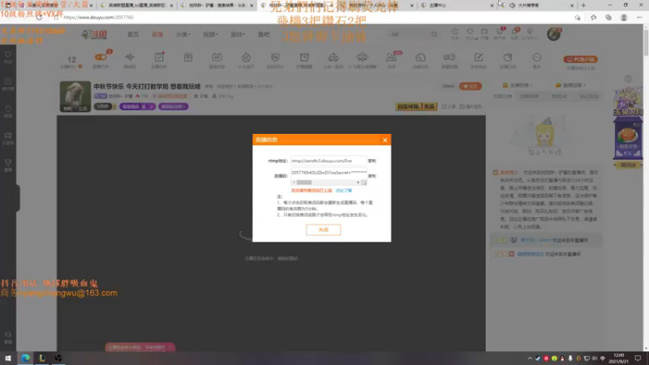Open the blue 点此了解 link in the dialog
The height and width of the screenshot is (365, 649).
tap(343, 191)
